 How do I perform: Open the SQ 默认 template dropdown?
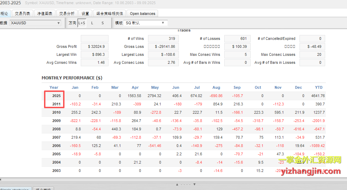point(146,23)
